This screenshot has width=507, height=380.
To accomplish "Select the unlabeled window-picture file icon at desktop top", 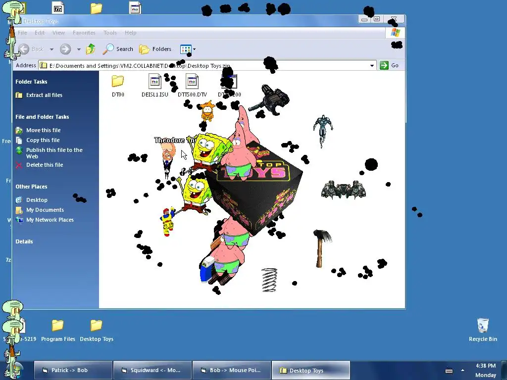I will [135, 8].
